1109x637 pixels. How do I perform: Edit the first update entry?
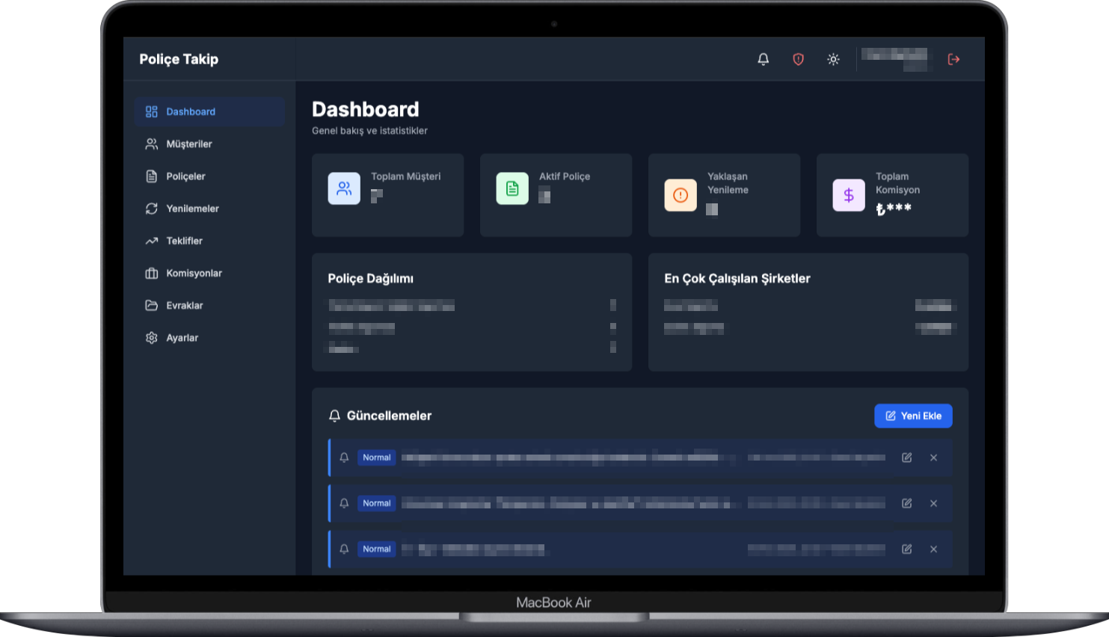point(906,458)
